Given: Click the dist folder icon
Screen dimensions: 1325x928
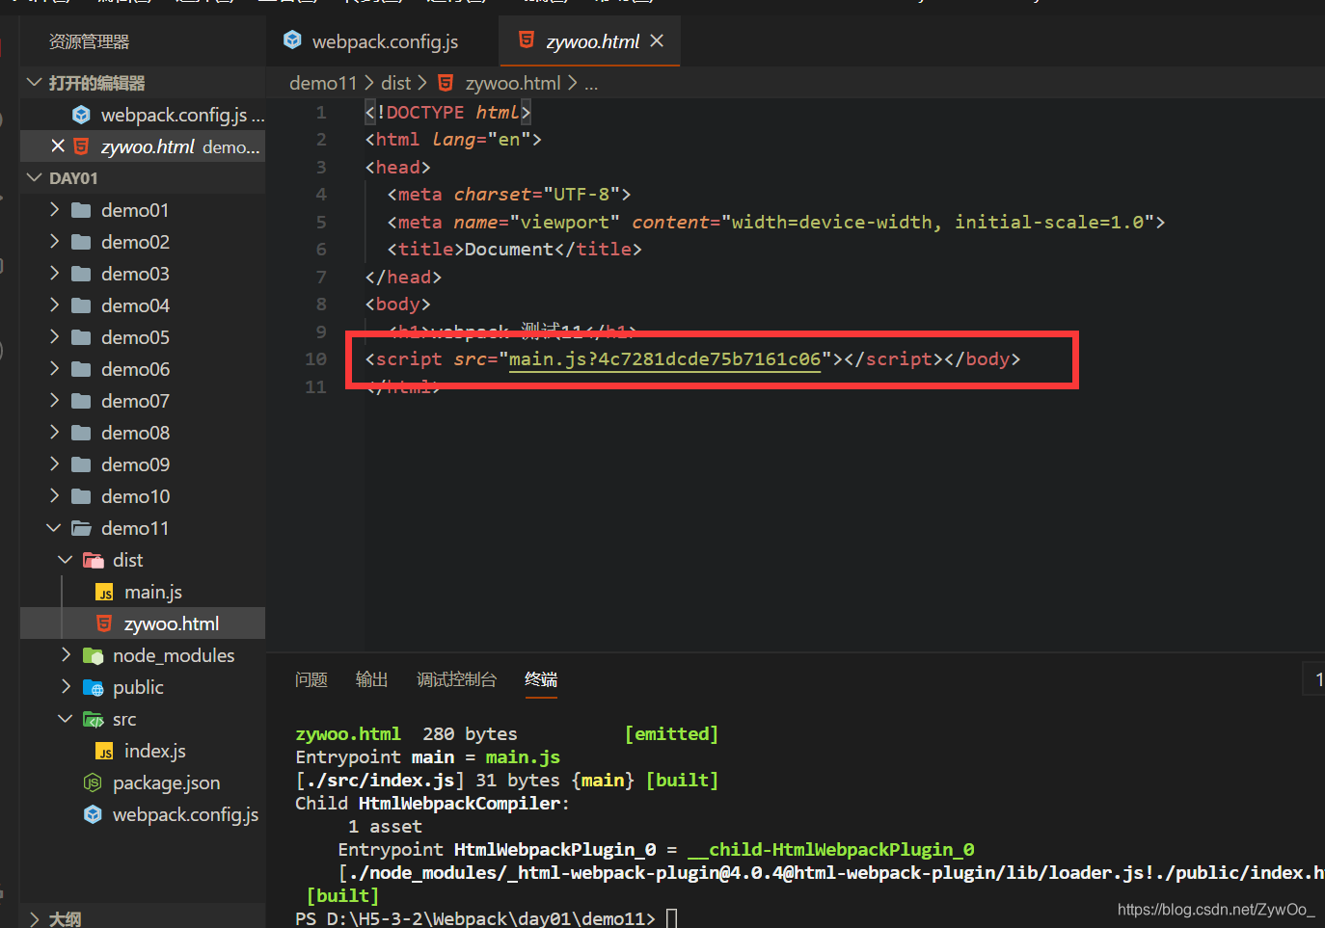Looking at the screenshot, I should [x=94, y=560].
